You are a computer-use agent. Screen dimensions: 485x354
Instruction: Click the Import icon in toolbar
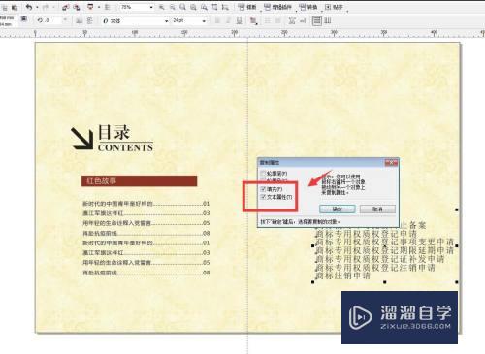tap(66, 7)
